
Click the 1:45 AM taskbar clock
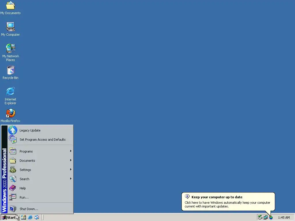[x=284, y=218]
